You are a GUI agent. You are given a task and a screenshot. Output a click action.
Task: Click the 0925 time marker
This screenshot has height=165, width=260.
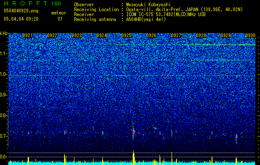pos(126,35)
